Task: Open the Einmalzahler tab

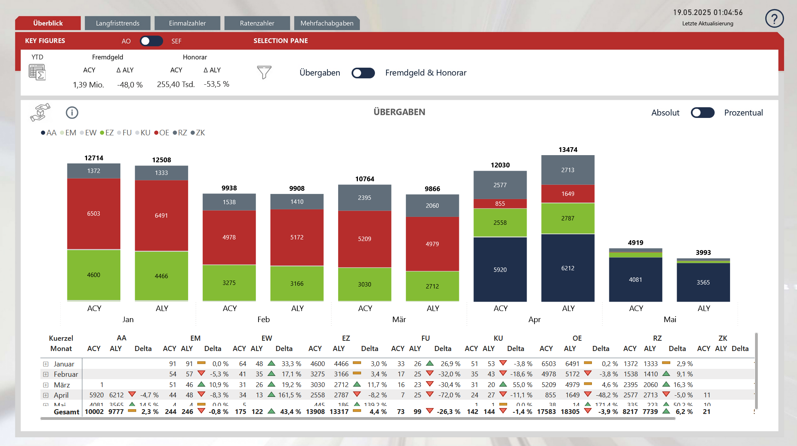Action: [x=187, y=23]
